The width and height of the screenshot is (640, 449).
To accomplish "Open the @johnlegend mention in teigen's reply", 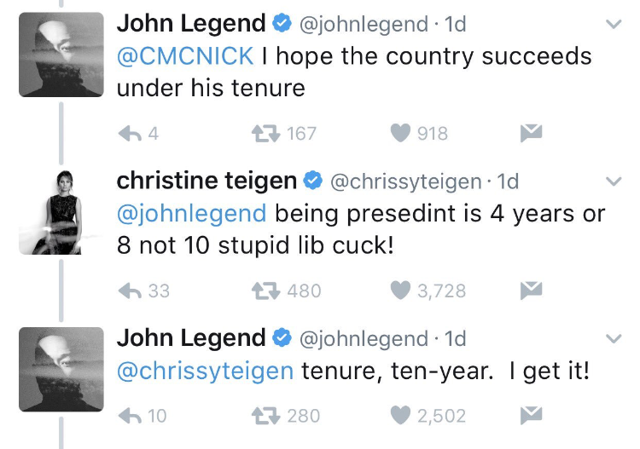I will pyautogui.click(x=191, y=214).
